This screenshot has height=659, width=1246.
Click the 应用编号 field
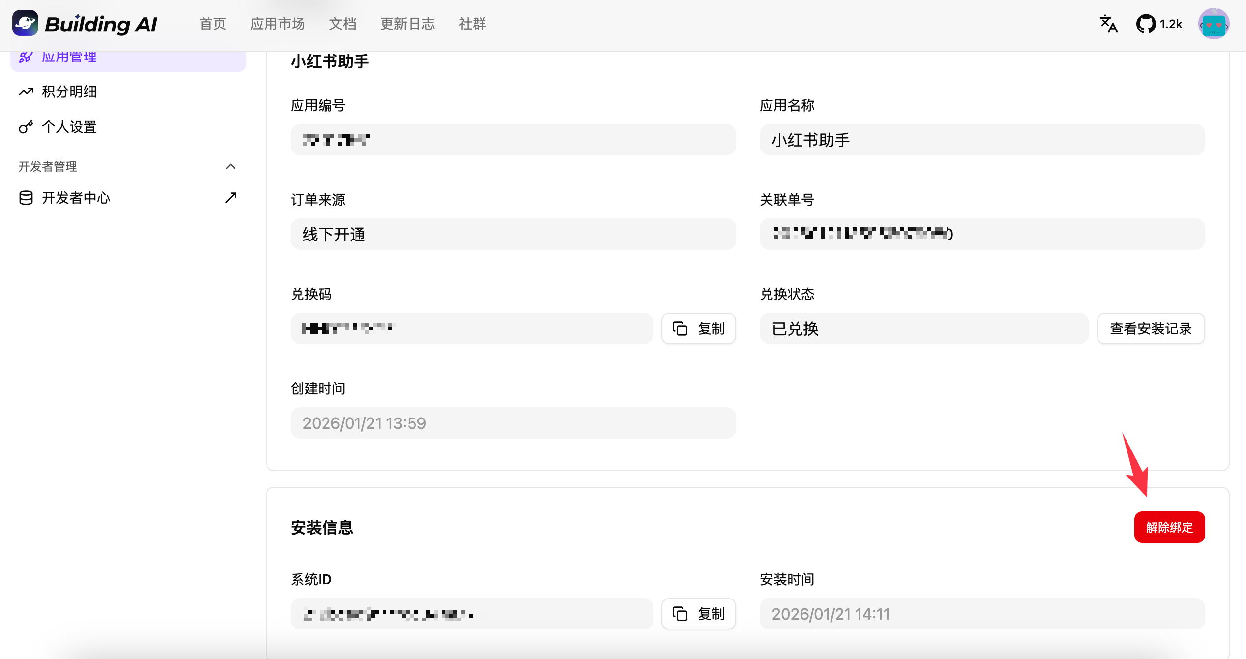point(513,140)
